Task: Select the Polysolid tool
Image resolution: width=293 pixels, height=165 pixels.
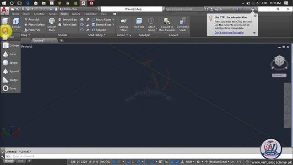Action: pos(32,19)
